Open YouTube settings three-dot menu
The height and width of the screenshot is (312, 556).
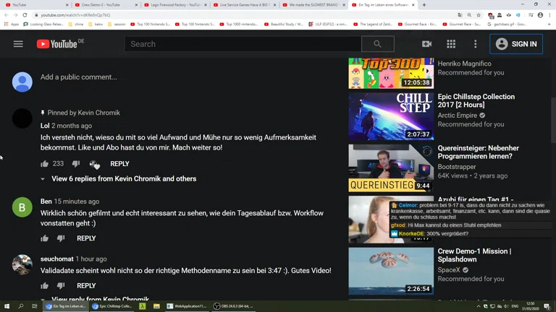click(x=475, y=44)
